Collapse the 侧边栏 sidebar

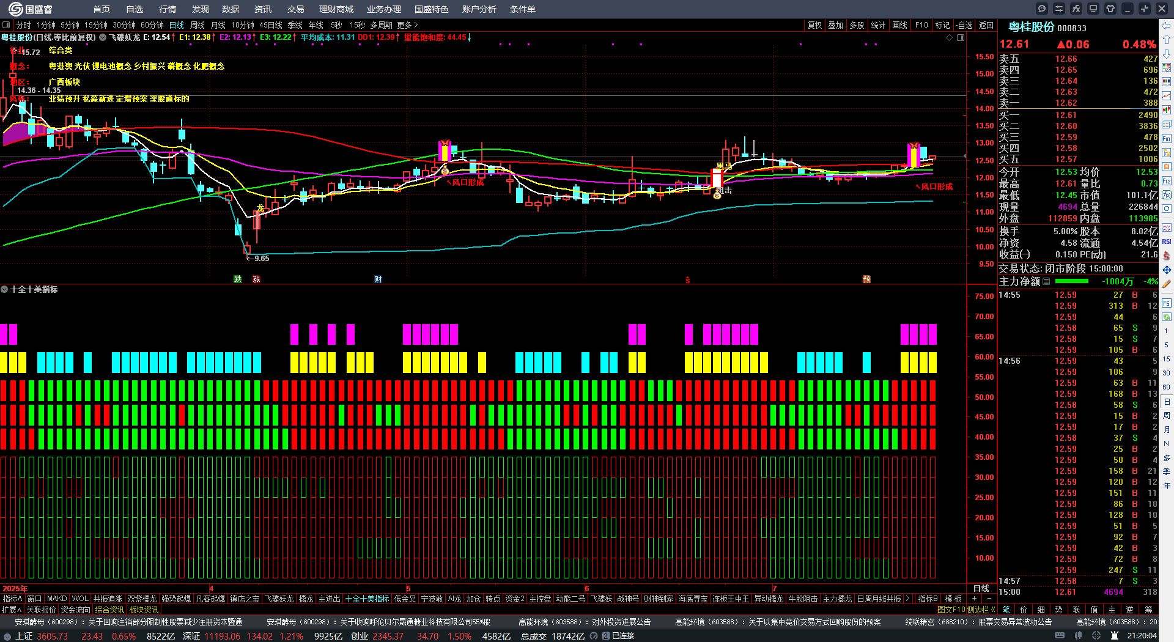(981, 610)
